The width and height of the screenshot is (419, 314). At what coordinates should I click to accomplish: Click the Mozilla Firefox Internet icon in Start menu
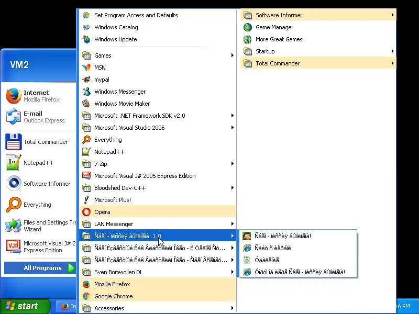click(14, 96)
